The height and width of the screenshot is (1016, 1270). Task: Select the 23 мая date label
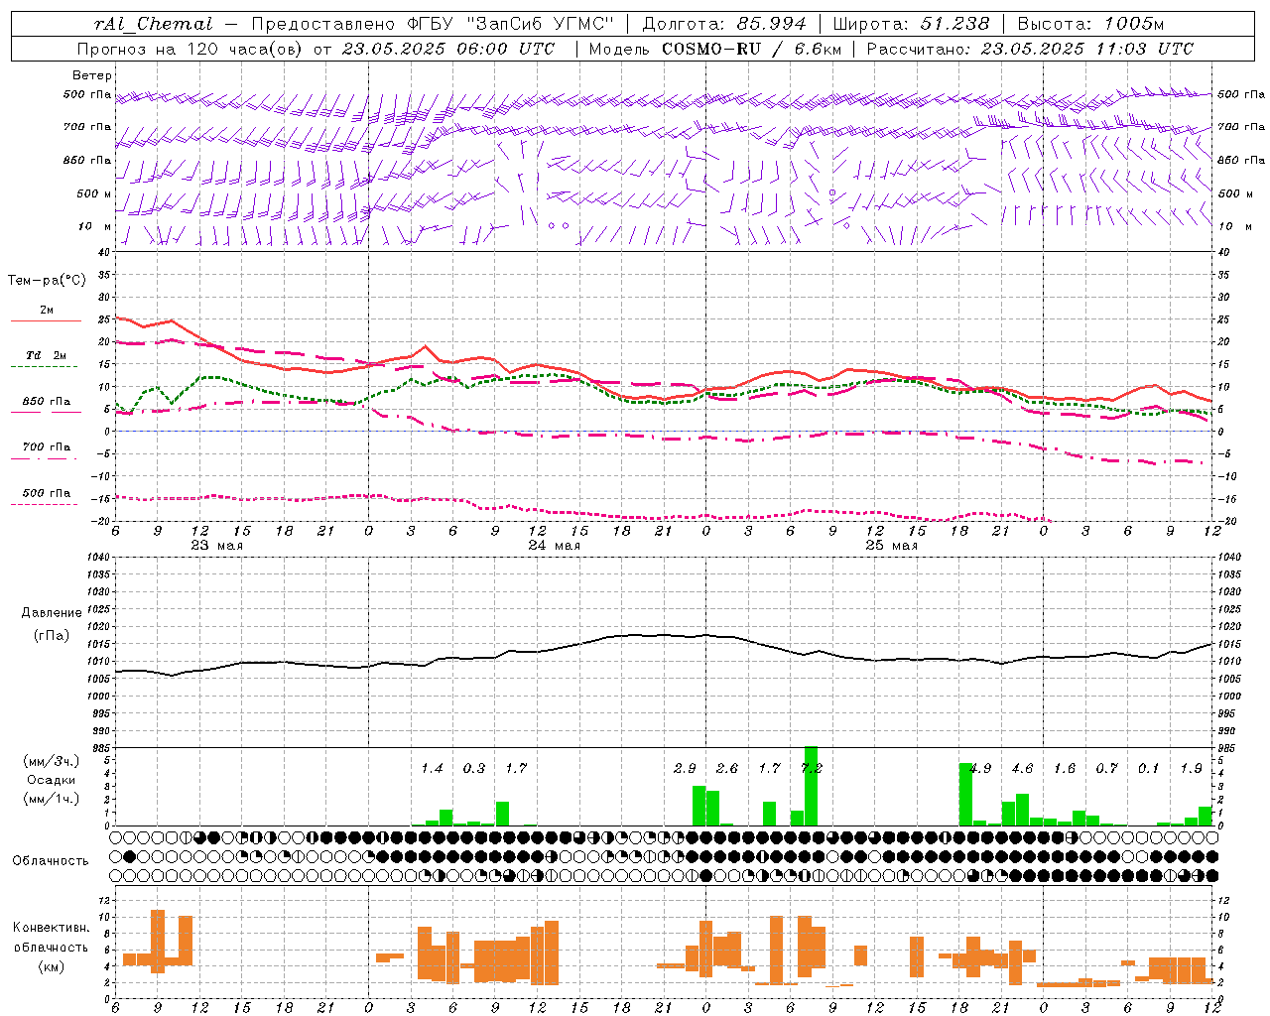[216, 546]
